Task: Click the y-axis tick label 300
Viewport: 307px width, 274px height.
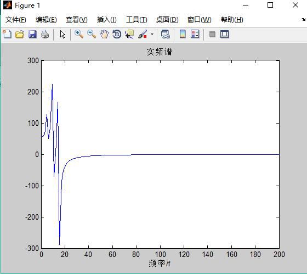Action: click(33, 60)
